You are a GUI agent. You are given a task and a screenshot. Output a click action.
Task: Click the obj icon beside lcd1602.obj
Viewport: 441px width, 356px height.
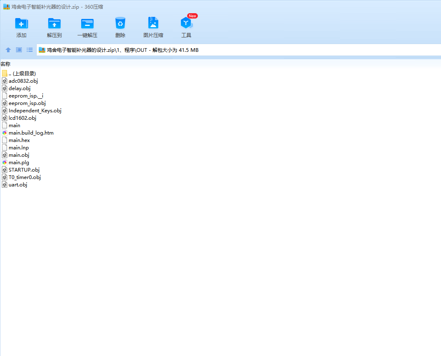[x=5, y=118]
